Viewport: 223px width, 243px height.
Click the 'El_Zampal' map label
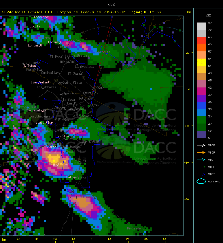pyautogui.click(x=76, y=74)
